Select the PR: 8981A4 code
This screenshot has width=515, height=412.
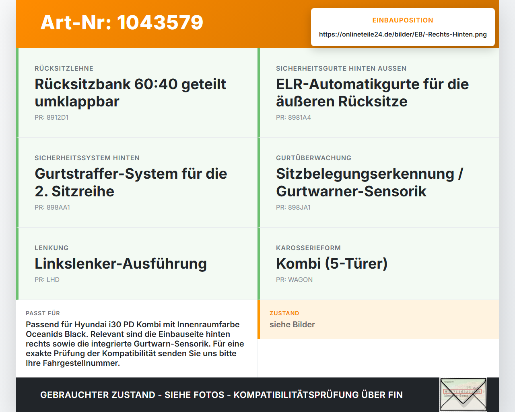tap(293, 117)
